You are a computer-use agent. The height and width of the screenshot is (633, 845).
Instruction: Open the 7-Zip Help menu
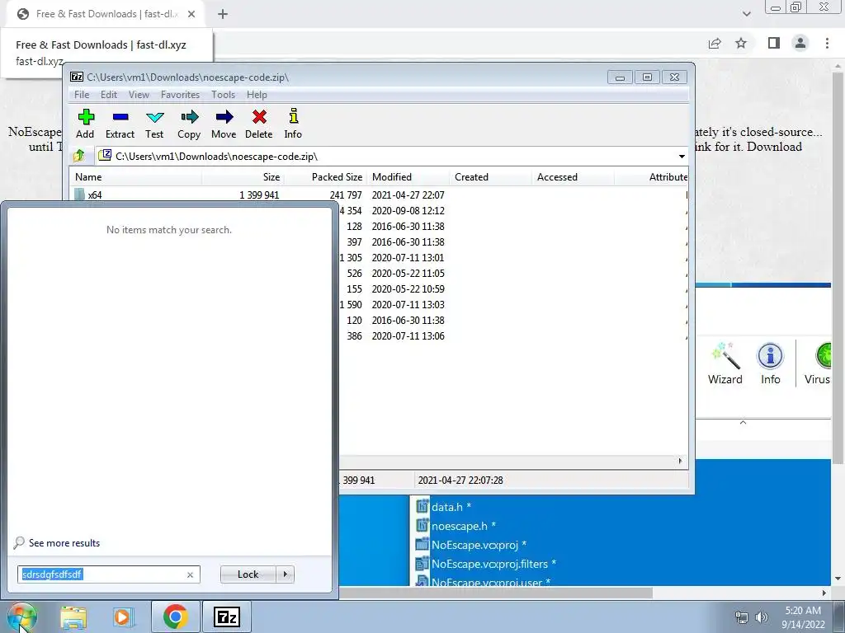pyautogui.click(x=257, y=95)
